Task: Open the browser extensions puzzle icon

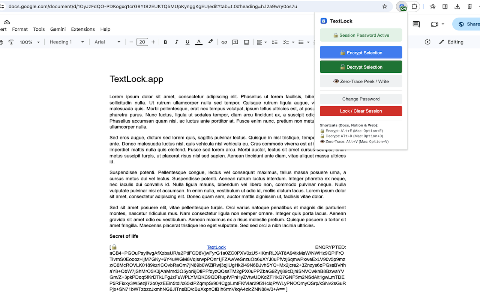Action: 414,6
